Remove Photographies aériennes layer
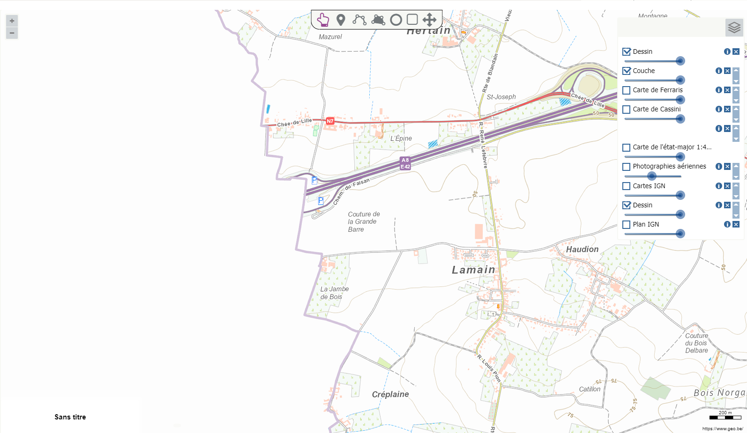The image size is (747, 433). (727, 166)
